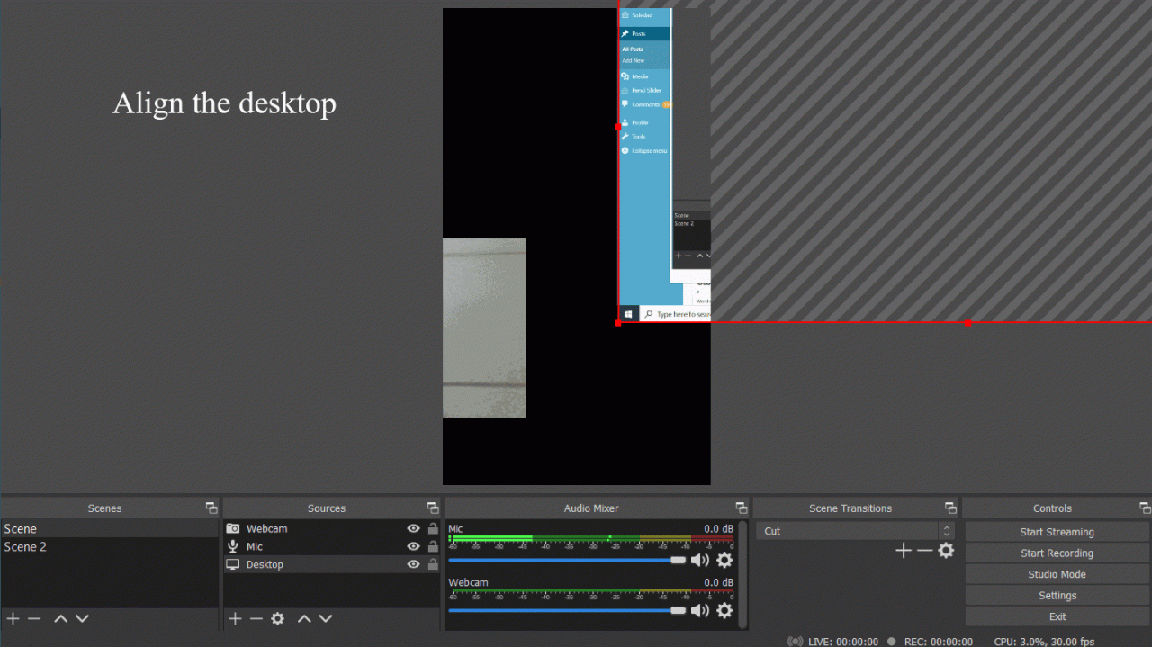
Task: Hide the Webcam source via eye icon
Action: click(413, 529)
